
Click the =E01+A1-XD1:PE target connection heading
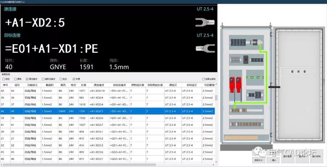pos(51,49)
